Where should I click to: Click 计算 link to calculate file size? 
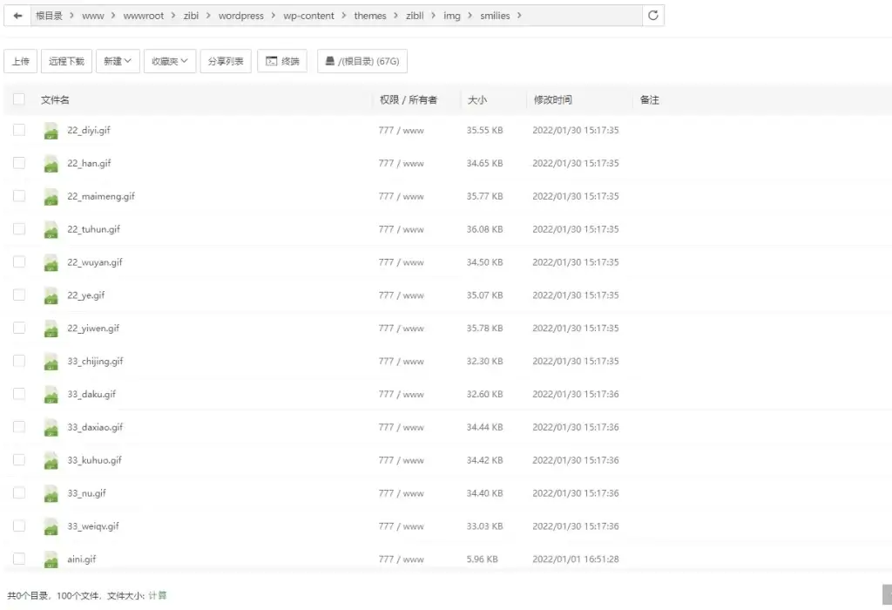point(158,596)
